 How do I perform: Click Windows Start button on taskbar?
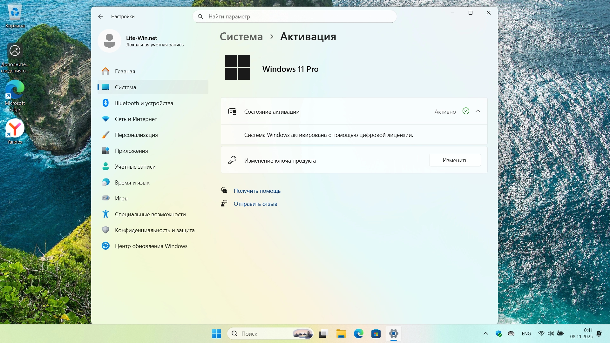point(216,333)
